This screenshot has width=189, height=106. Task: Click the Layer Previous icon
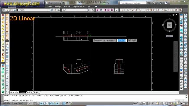(55, 10)
